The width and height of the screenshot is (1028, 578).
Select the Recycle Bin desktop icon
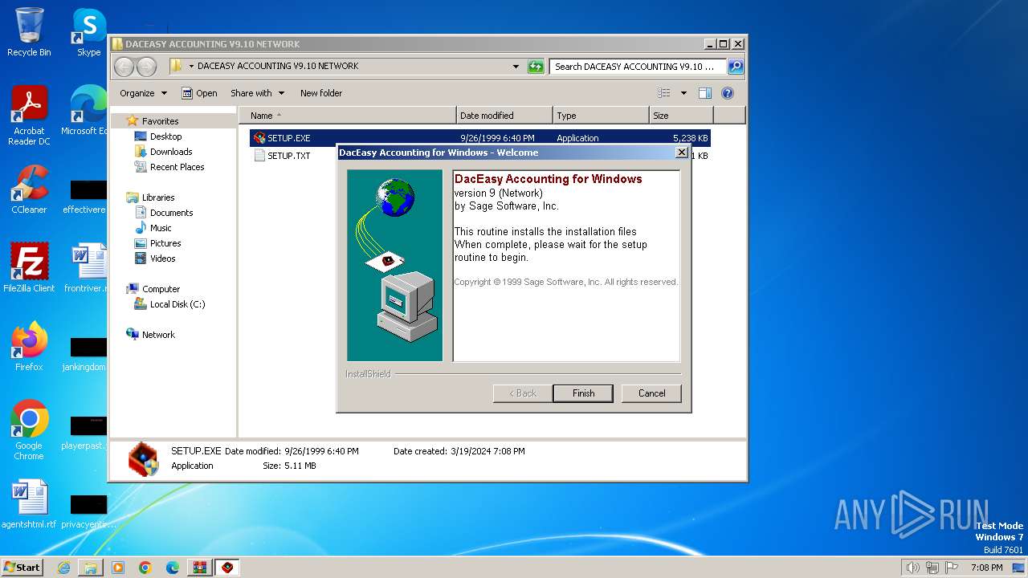[29, 32]
